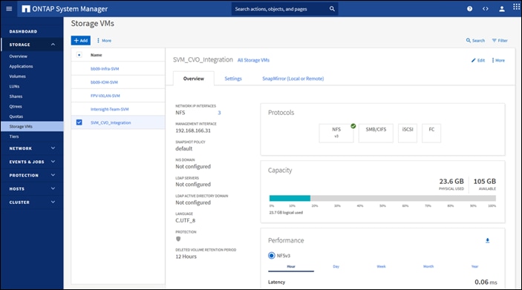The height and width of the screenshot is (290, 522).
Task: Select the Hour performance tab
Action: pyautogui.click(x=291, y=266)
